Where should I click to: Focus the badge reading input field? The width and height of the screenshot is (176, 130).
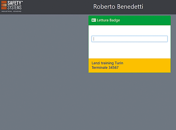pyautogui.click(x=130, y=39)
